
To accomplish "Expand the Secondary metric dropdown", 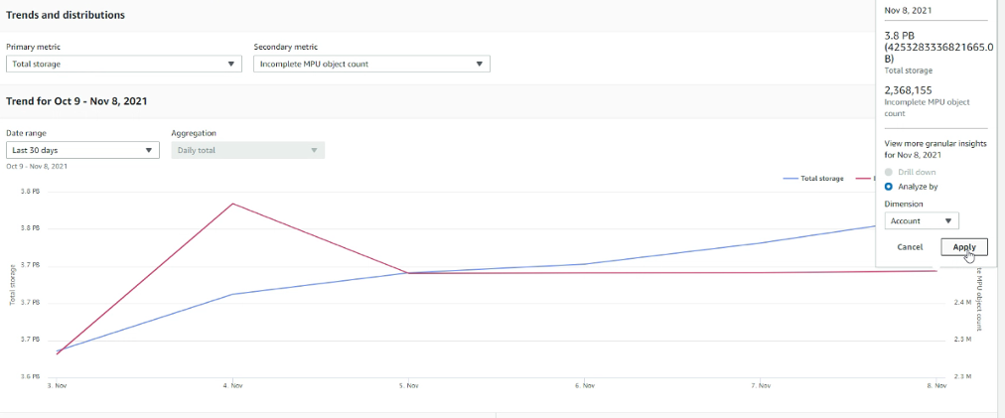I will click(371, 64).
